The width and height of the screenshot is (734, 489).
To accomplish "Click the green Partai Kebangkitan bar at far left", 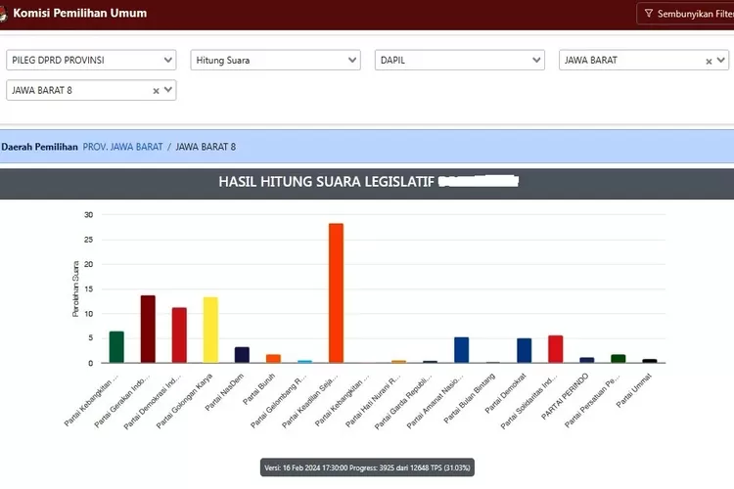I will click(116, 347).
